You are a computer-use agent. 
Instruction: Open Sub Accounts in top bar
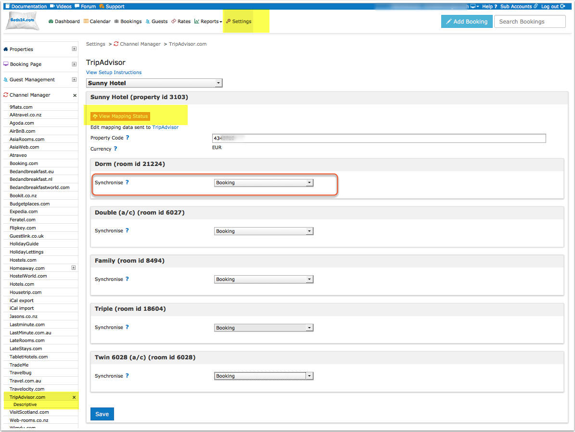[x=519, y=6]
